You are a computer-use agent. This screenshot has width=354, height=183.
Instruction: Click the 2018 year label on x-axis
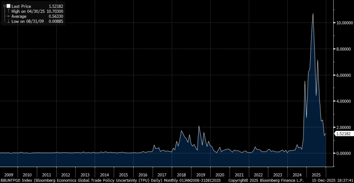click(x=182, y=175)
